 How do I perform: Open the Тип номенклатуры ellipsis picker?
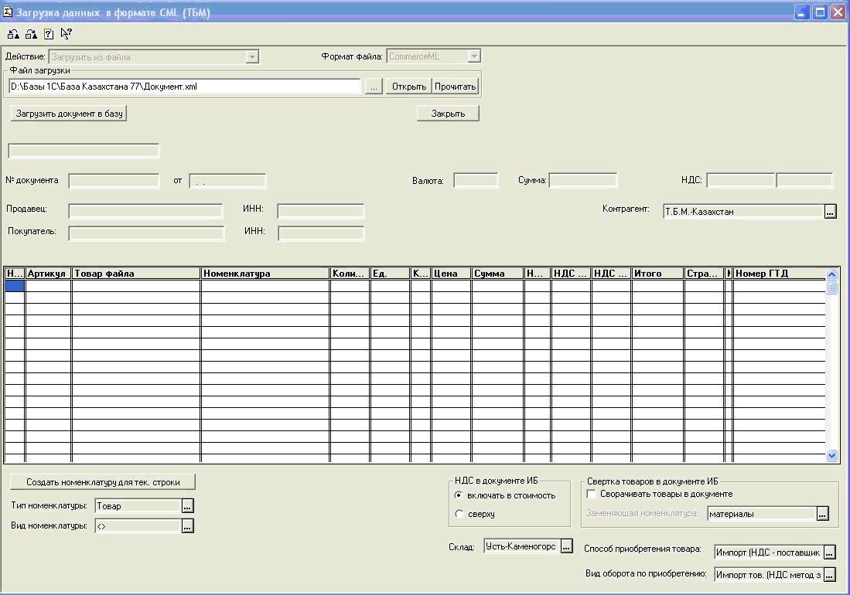(187, 506)
